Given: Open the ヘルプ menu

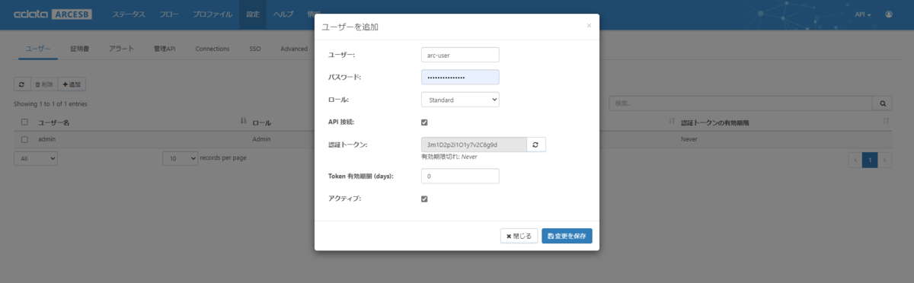Looking at the screenshot, I should pyautogui.click(x=283, y=14).
